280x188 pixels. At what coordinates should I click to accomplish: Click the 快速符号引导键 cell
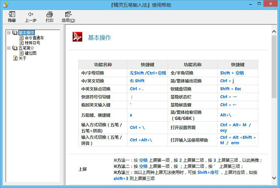(x=103, y=97)
